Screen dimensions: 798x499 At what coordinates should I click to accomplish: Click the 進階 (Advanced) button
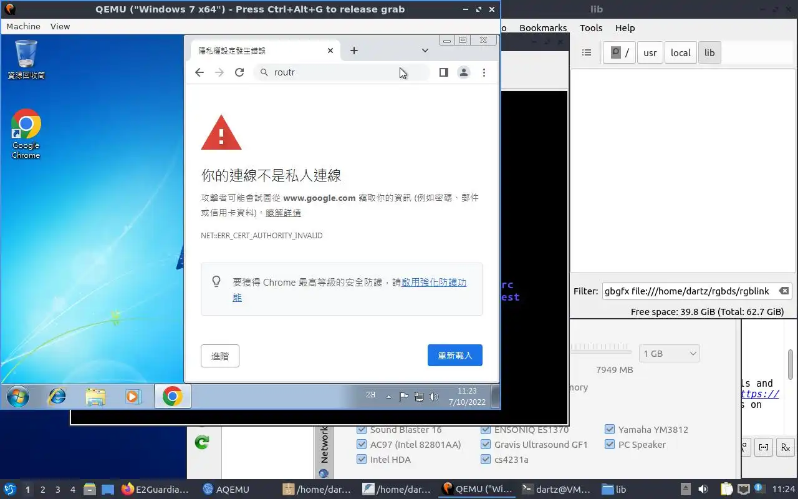click(220, 356)
